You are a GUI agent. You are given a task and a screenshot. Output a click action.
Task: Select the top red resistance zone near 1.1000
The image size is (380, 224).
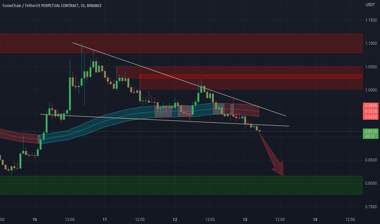tap(181, 43)
